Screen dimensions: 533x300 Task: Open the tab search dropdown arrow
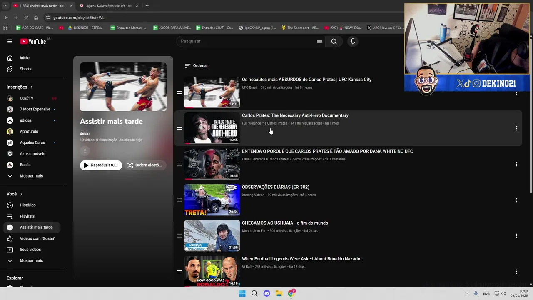[x=5, y=6]
